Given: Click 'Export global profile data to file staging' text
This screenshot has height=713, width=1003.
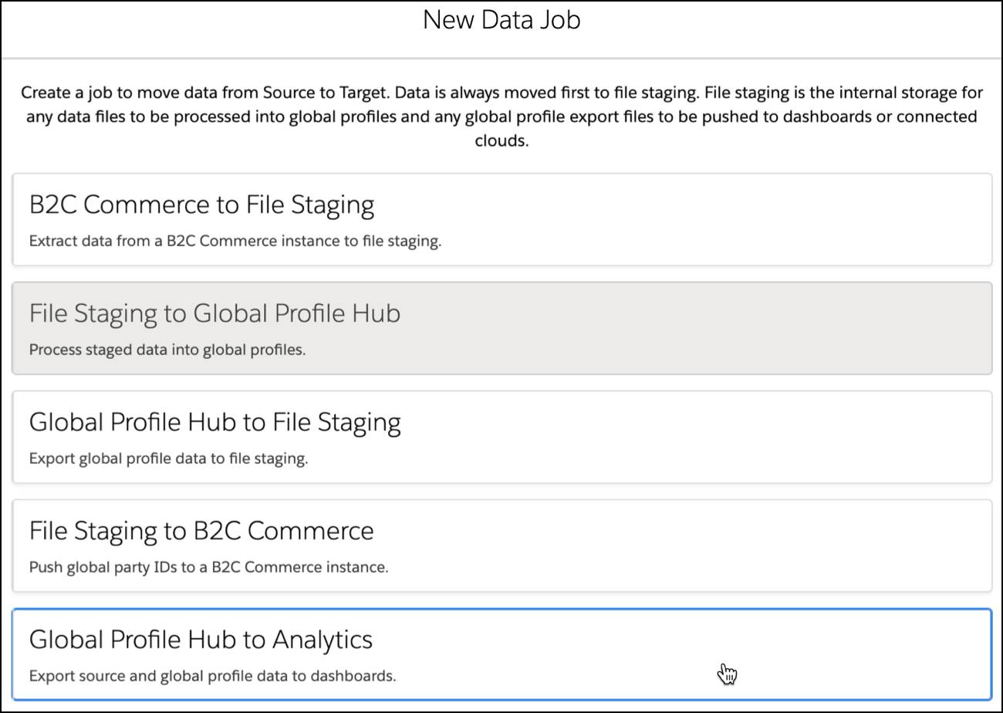Looking at the screenshot, I should pos(168,458).
